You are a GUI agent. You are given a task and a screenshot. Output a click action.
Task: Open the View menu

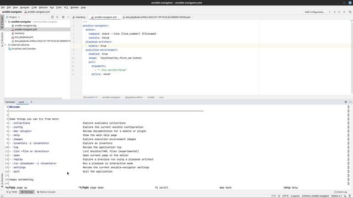15,7
